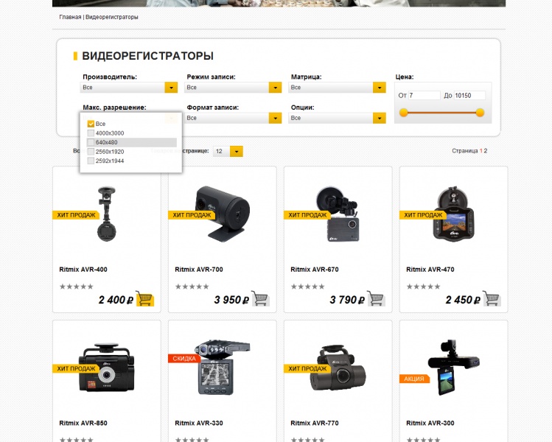Click the 3 950 price of AVR-700
Viewport: 552px width, 442px height.
[x=231, y=300]
